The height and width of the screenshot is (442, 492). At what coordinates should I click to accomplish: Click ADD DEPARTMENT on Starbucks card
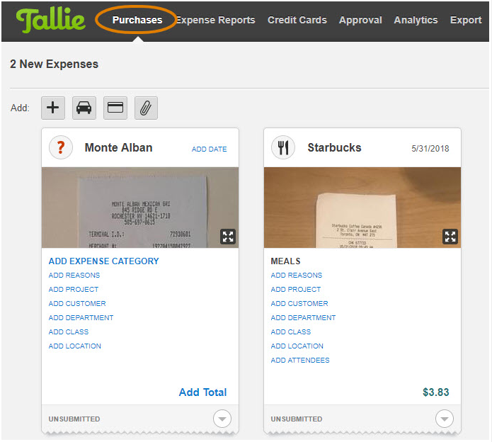tap(303, 317)
